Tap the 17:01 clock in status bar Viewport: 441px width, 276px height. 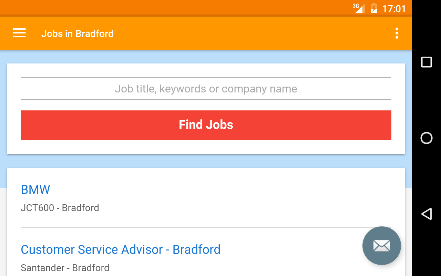click(394, 9)
